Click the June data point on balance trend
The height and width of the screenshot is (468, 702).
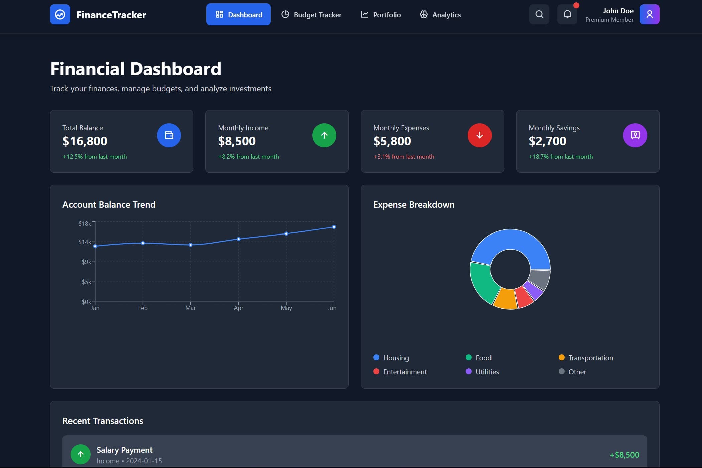(x=334, y=227)
